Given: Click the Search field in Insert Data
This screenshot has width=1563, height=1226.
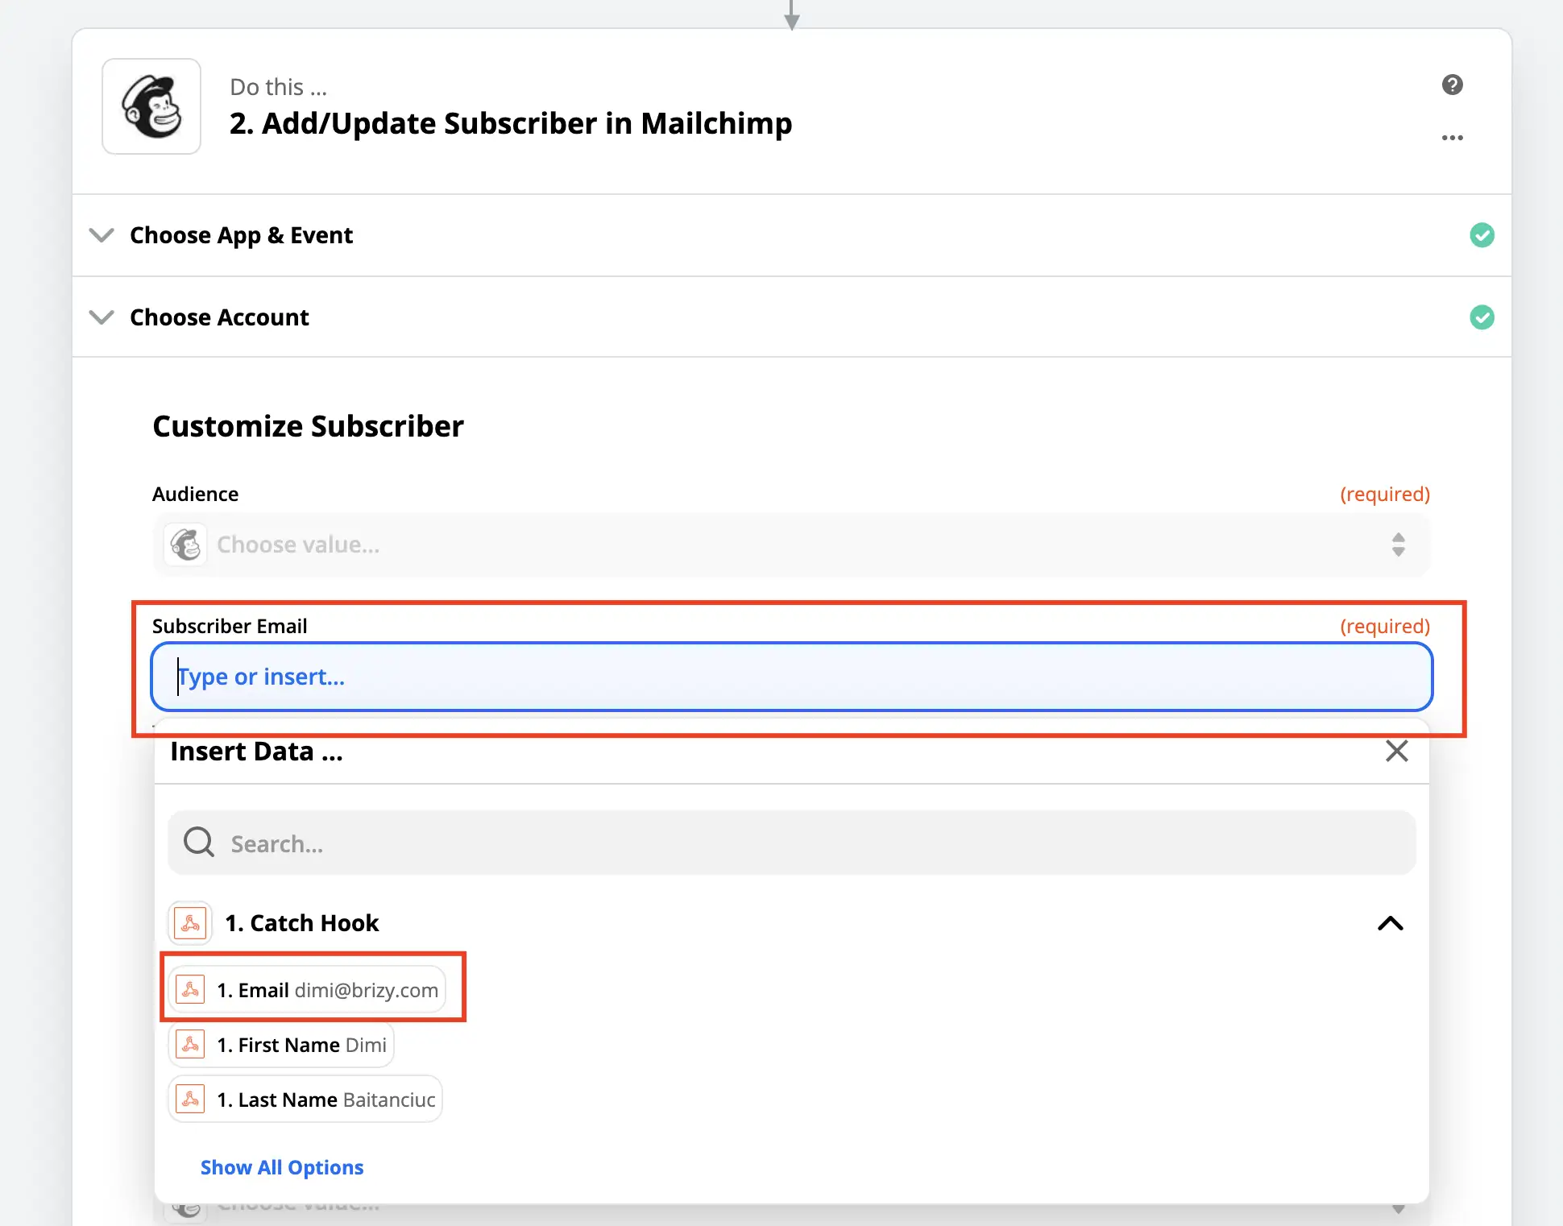Looking at the screenshot, I should pos(806,843).
